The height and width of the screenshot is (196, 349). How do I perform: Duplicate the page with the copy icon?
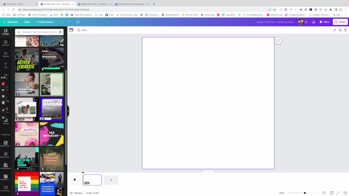340,30
